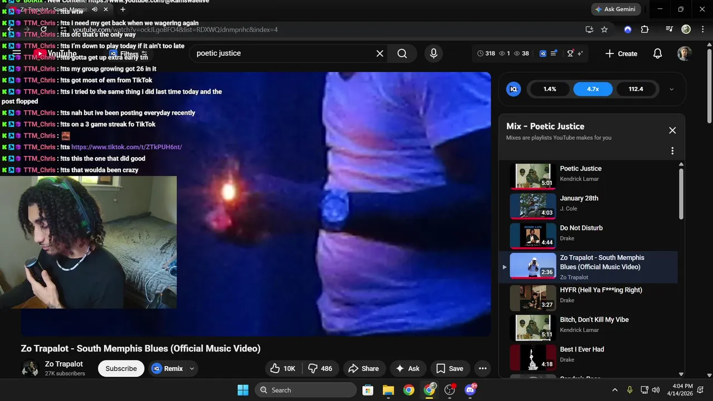713x401 pixels.
Task: Click the Create button
Action: 621,53
